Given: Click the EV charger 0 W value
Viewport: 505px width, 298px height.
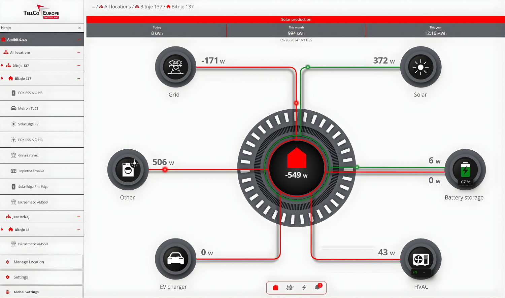Looking at the screenshot, I should pos(207,253).
